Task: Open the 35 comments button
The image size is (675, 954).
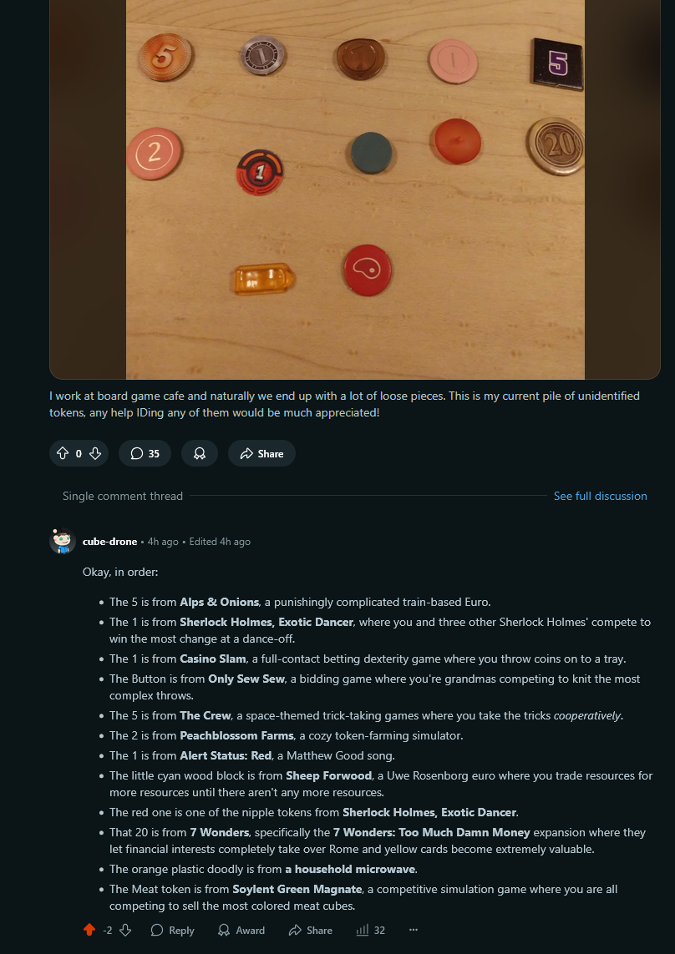Action: click(145, 453)
